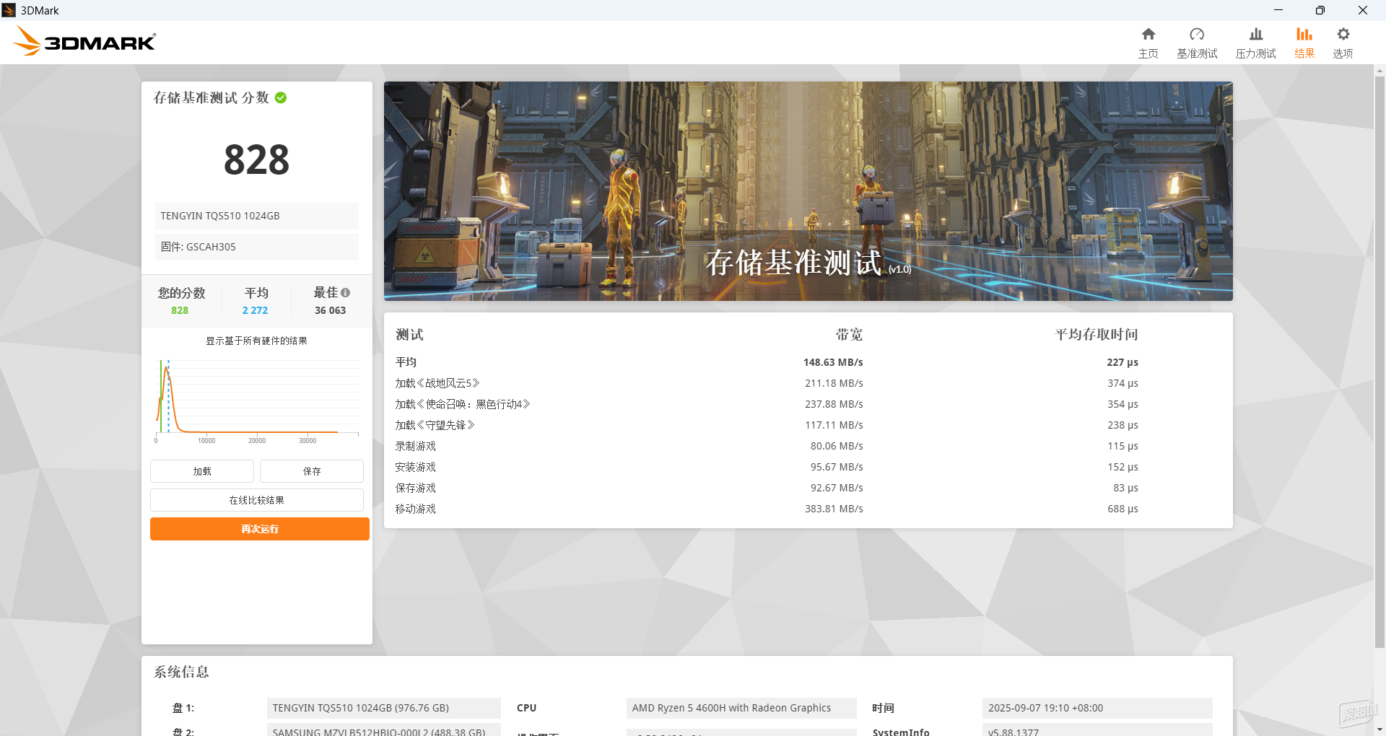Select the TENGYIN TQS510 1024GB device field
Screen dimensions: 1386x736
pos(256,216)
